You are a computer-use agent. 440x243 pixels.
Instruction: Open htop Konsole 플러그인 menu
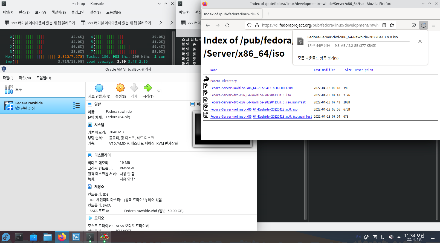[x=78, y=12]
